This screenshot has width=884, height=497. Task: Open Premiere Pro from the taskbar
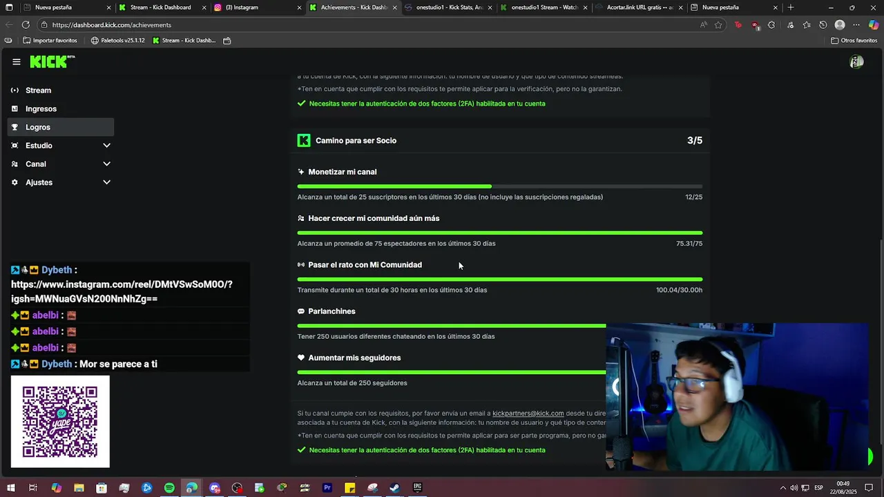tap(327, 488)
